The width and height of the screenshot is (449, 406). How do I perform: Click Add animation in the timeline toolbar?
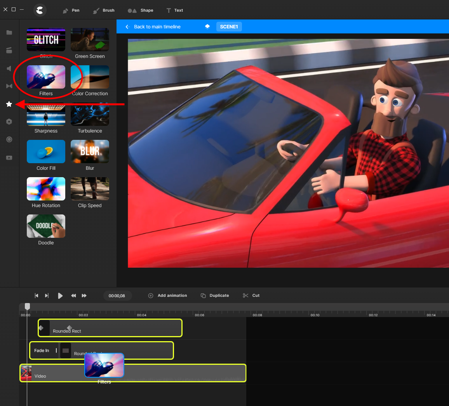point(167,295)
